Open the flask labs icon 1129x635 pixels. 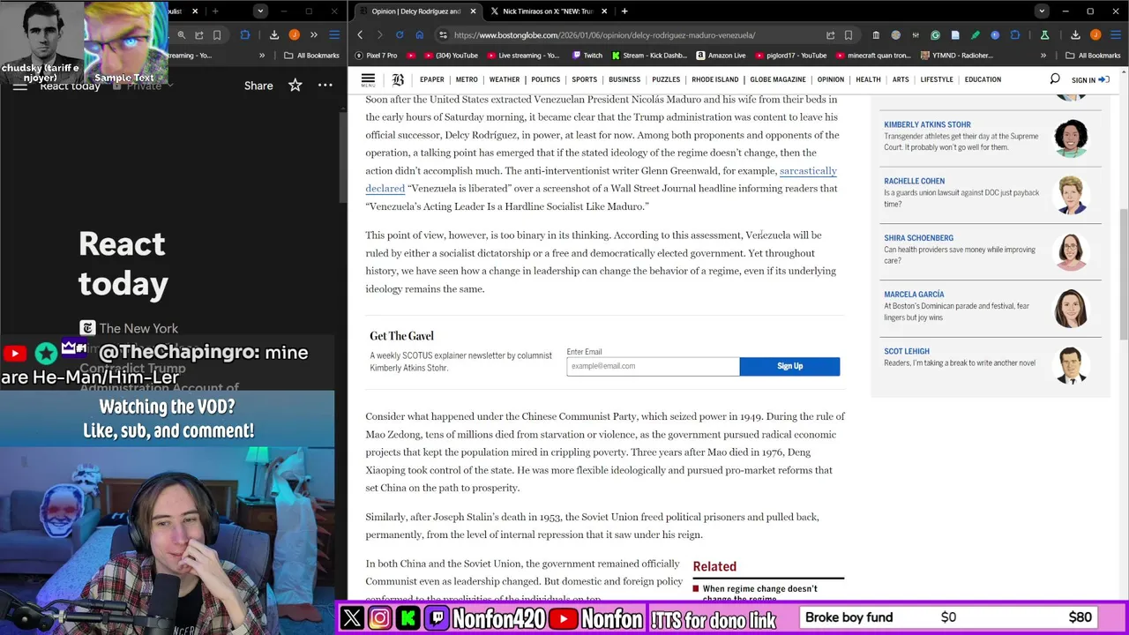pyautogui.click(x=1044, y=35)
